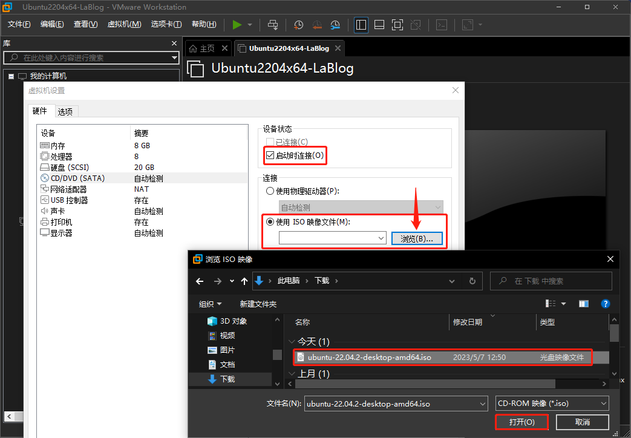This screenshot has height=438, width=631.
Task: Enter full screen mode icon
Action: pos(397,25)
